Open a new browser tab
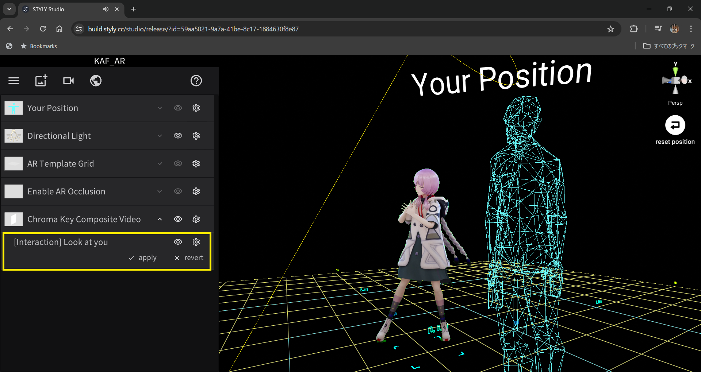Image resolution: width=701 pixels, height=372 pixels. pyautogui.click(x=134, y=9)
